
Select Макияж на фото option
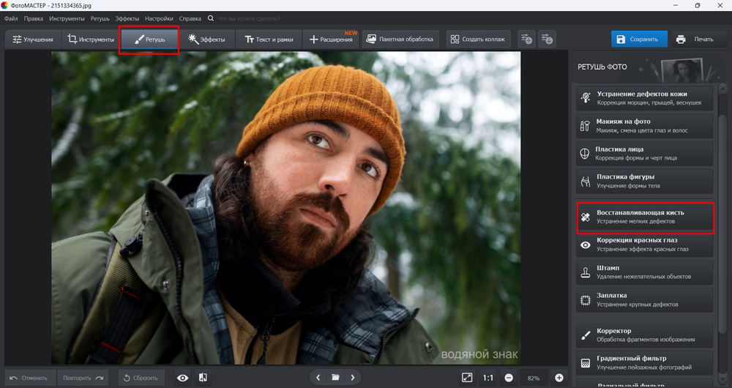645,126
